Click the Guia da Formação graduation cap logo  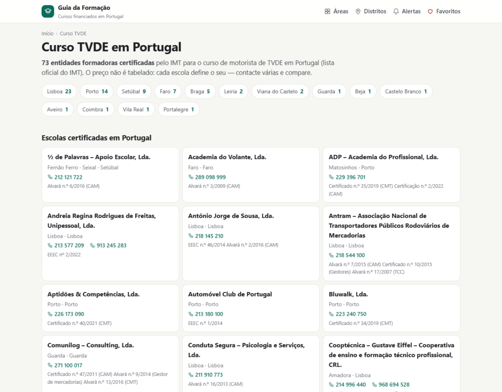(x=48, y=11)
